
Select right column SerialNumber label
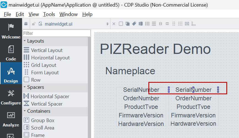193,90
